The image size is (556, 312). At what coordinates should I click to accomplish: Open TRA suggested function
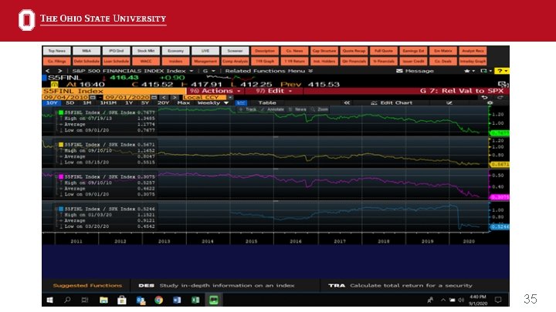point(400,286)
